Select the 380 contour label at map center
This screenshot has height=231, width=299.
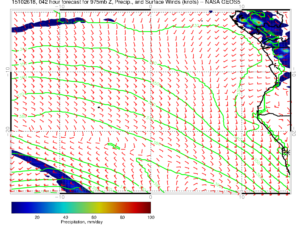click(157, 143)
